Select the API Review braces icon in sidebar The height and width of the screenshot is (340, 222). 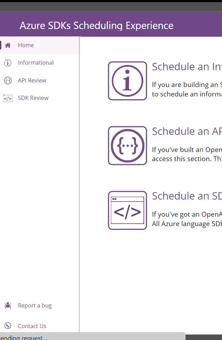click(7, 80)
